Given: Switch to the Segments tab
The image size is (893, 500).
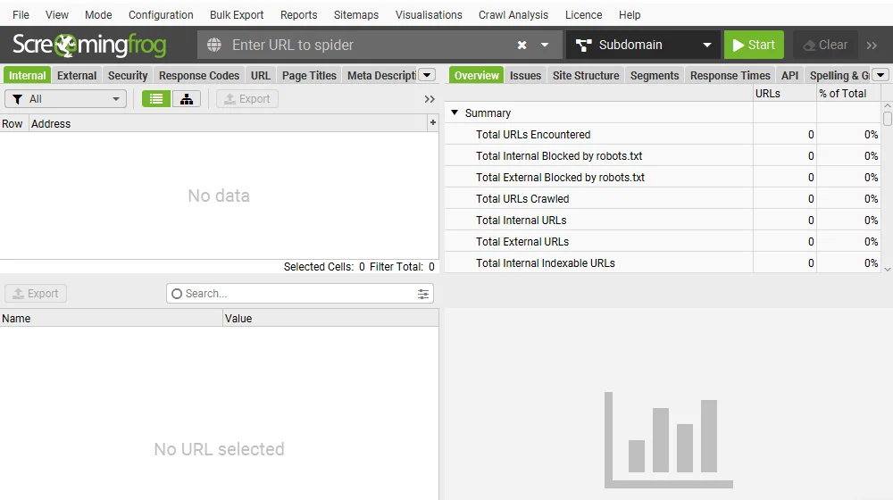Looking at the screenshot, I should click(x=655, y=75).
